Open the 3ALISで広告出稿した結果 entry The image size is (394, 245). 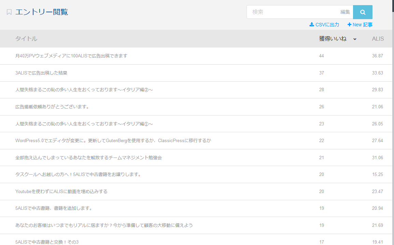[41, 73]
